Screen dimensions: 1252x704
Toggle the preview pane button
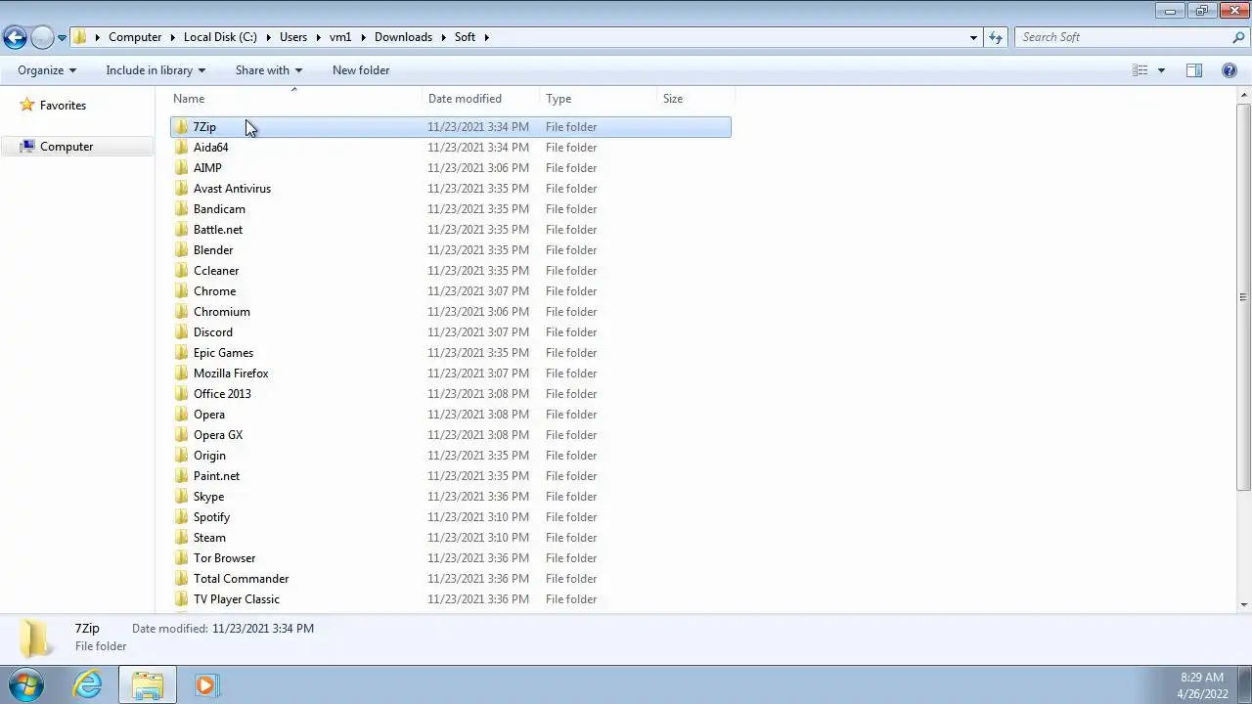click(1194, 70)
